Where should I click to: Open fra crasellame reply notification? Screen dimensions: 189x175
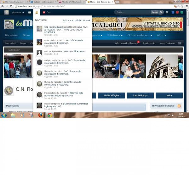coord(63,95)
